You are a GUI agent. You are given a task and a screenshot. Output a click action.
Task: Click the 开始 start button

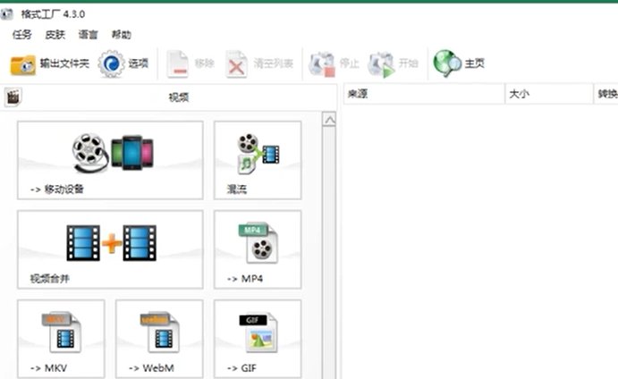tap(393, 63)
